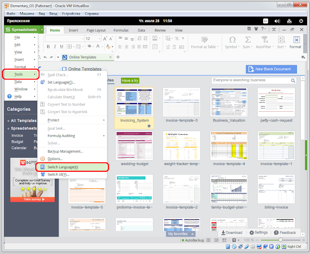Click the redo arrow icon
Viewport: 310px width, 254px height.
tap(51, 57)
